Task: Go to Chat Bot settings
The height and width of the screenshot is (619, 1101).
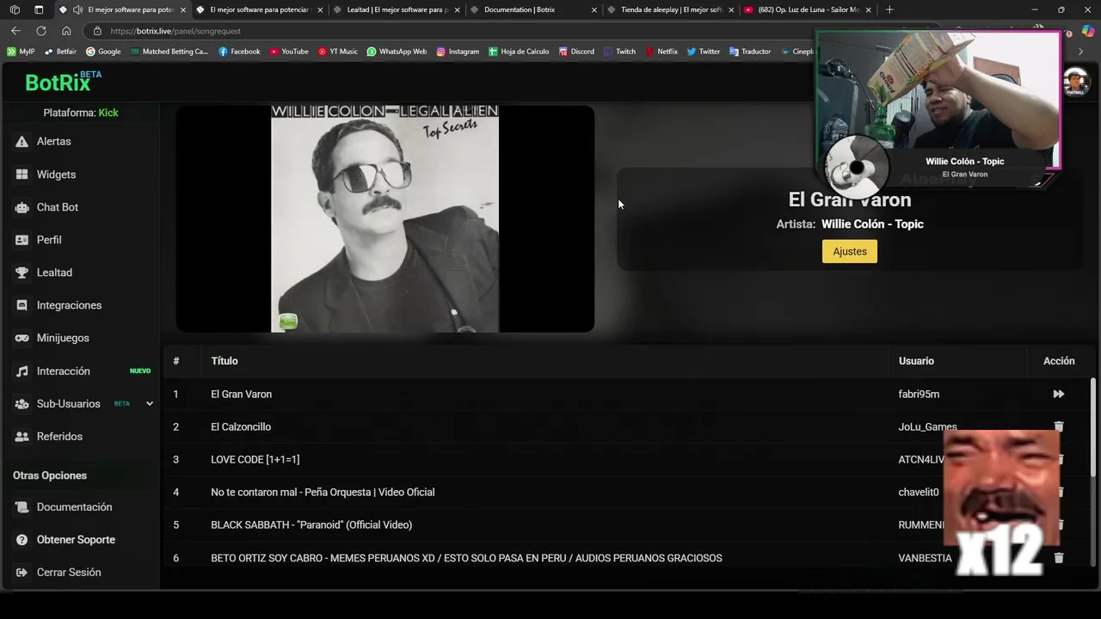Action: point(57,207)
